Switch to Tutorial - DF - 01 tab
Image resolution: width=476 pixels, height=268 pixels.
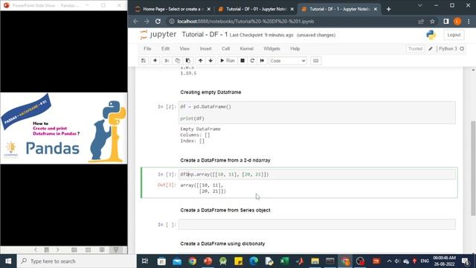coord(256,9)
